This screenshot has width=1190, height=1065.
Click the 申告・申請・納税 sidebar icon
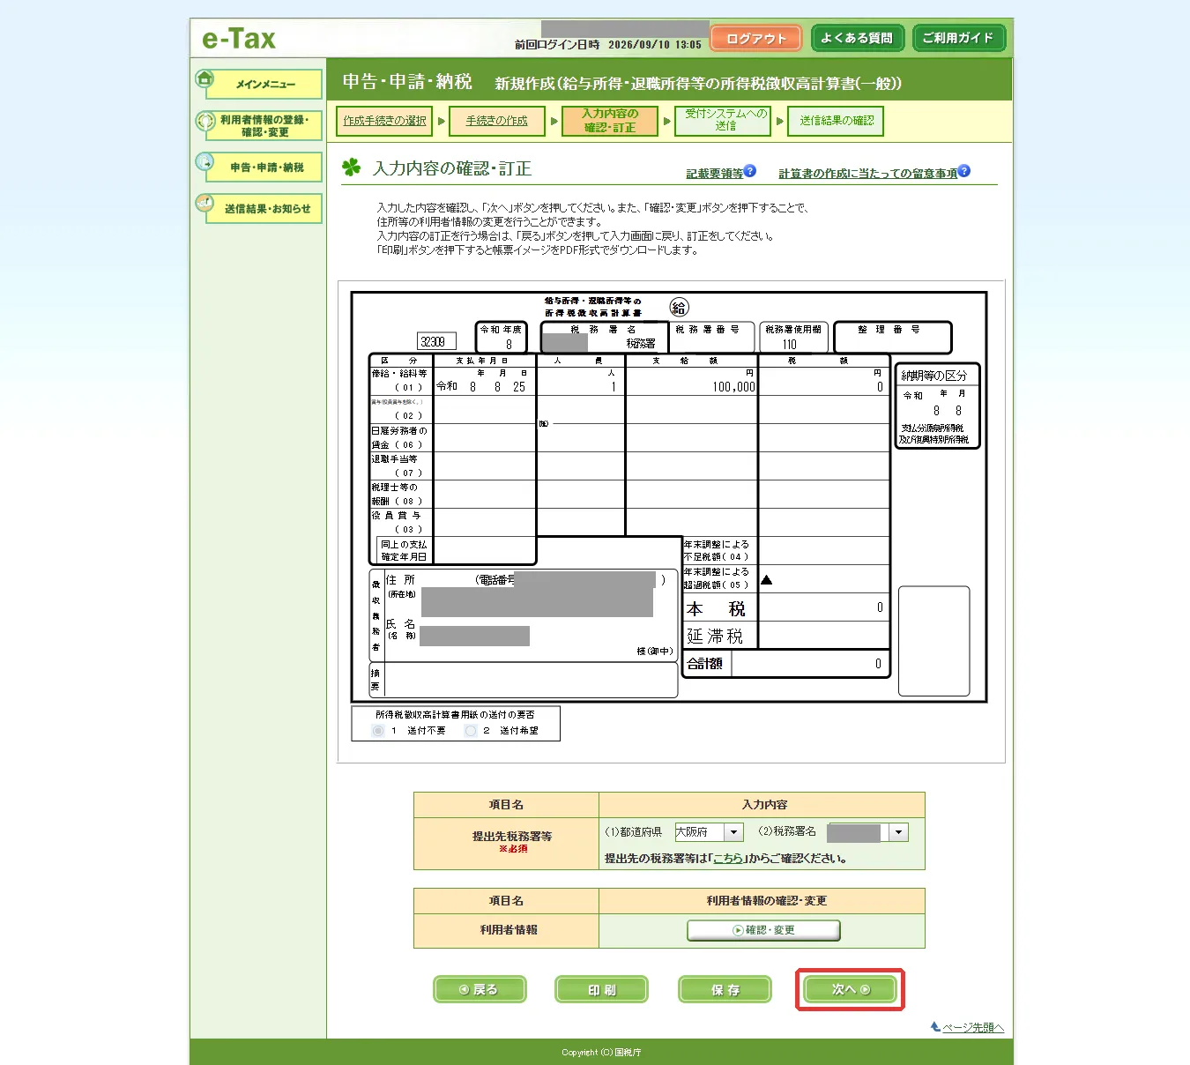(x=205, y=162)
